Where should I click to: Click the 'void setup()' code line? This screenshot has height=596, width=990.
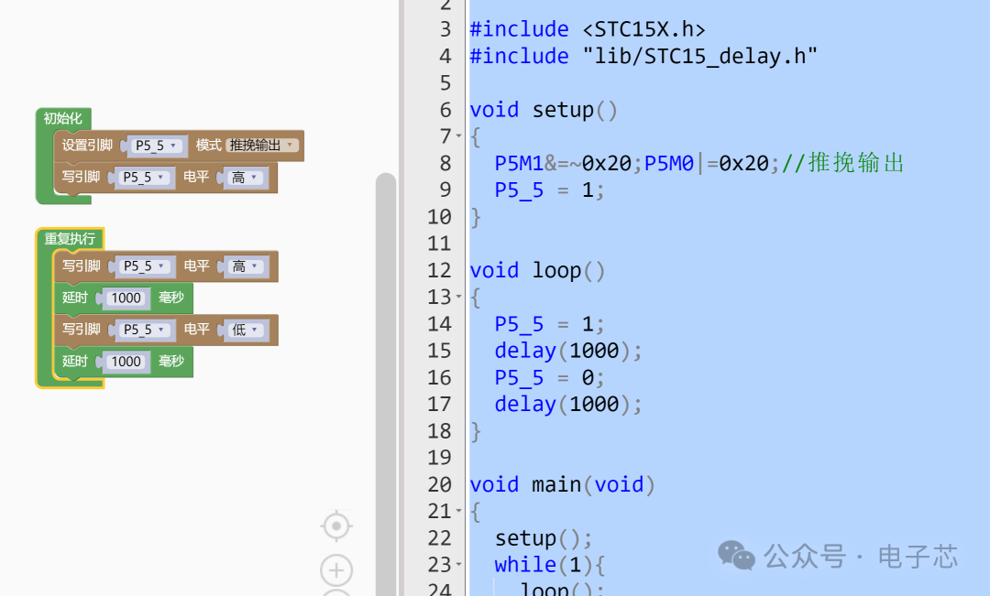coord(543,110)
